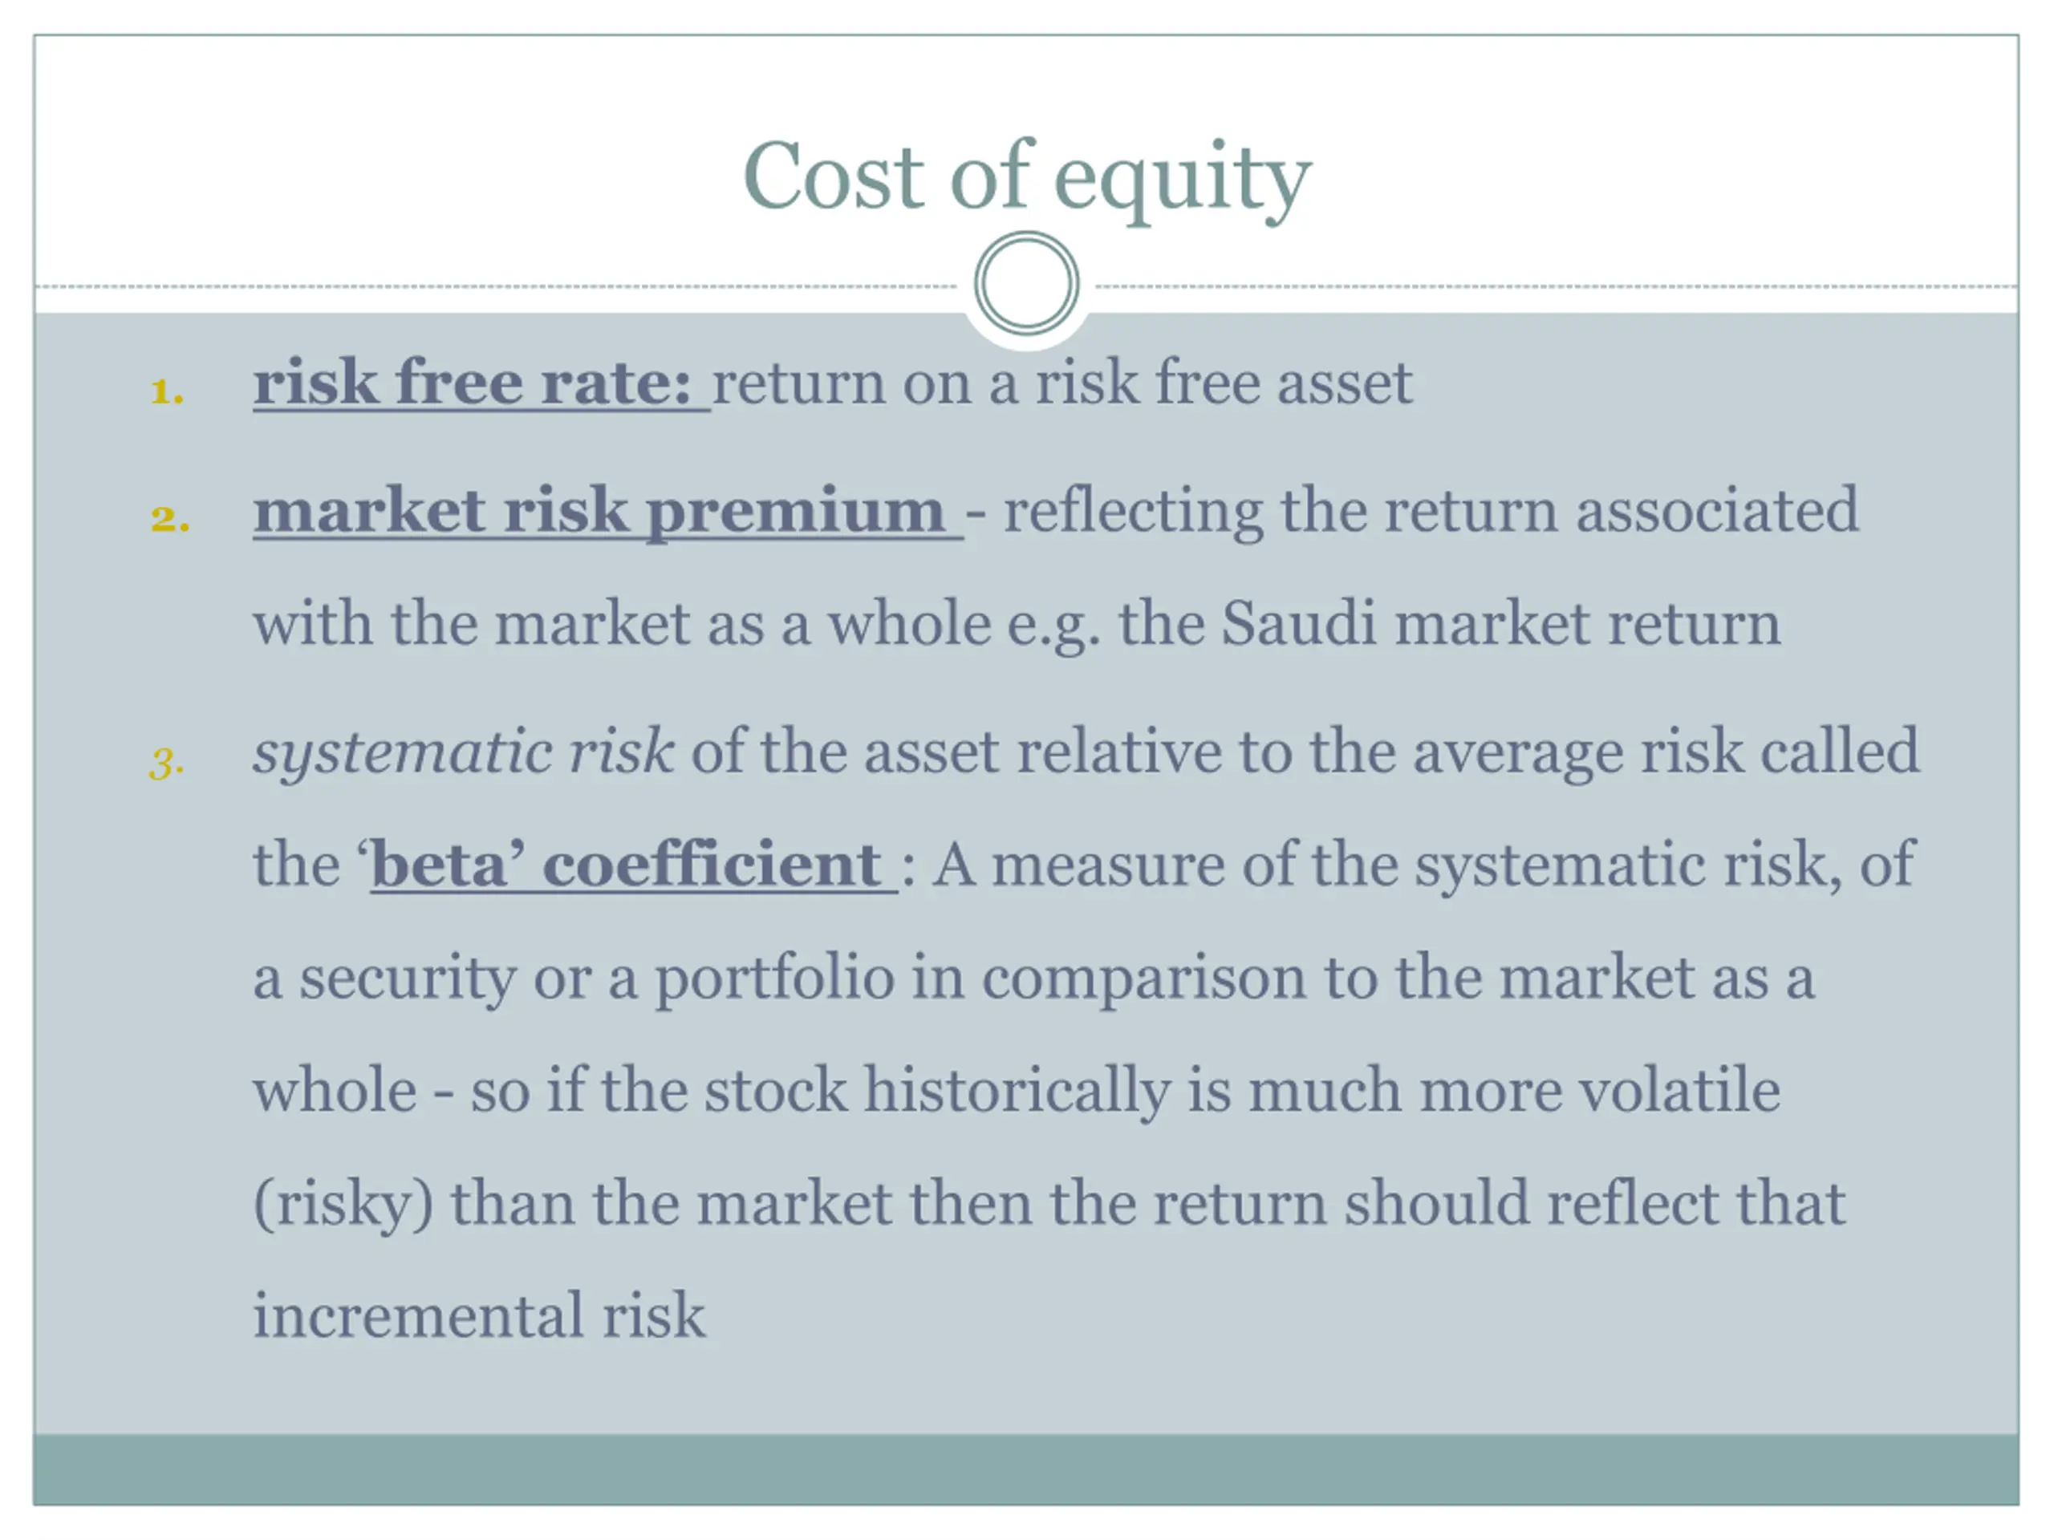
Task: Click the 'Cost of equity' slide title
Action: point(1027,178)
